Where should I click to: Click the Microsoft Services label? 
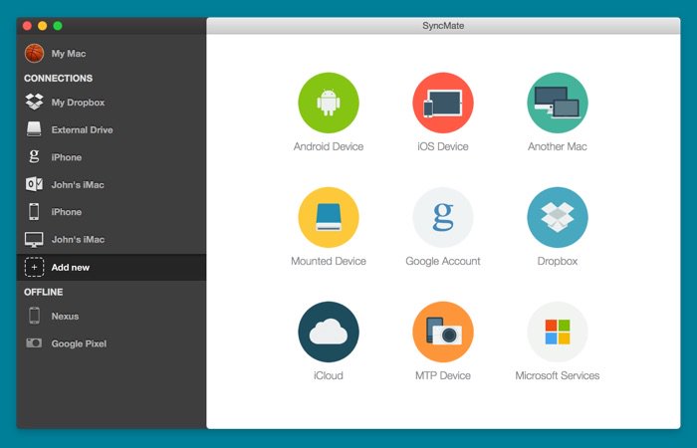click(x=558, y=375)
